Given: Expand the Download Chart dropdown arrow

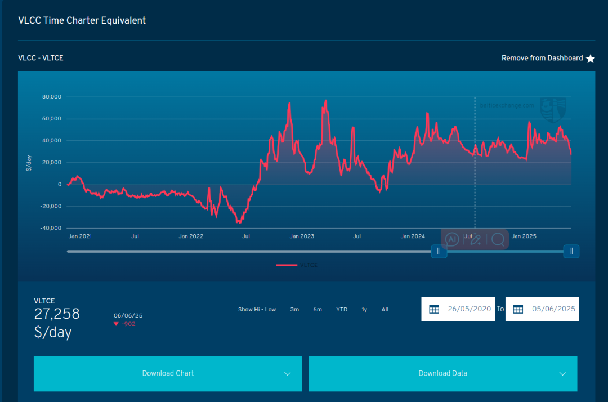Looking at the screenshot, I should tap(287, 374).
